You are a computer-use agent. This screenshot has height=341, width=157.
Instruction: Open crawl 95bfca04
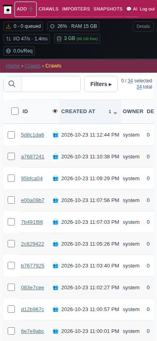click(32, 179)
